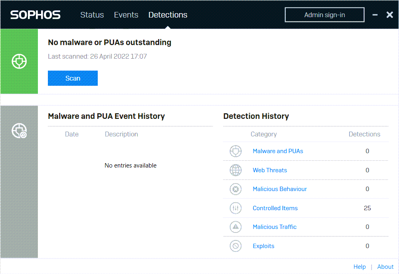Open the Web Threats category link
The width and height of the screenshot is (399, 274).
pyautogui.click(x=270, y=170)
